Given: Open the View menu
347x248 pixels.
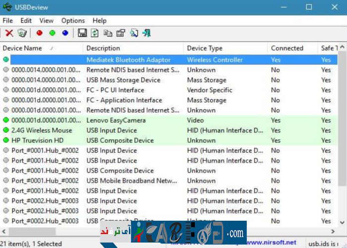Looking at the screenshot, I should point(46,20).
